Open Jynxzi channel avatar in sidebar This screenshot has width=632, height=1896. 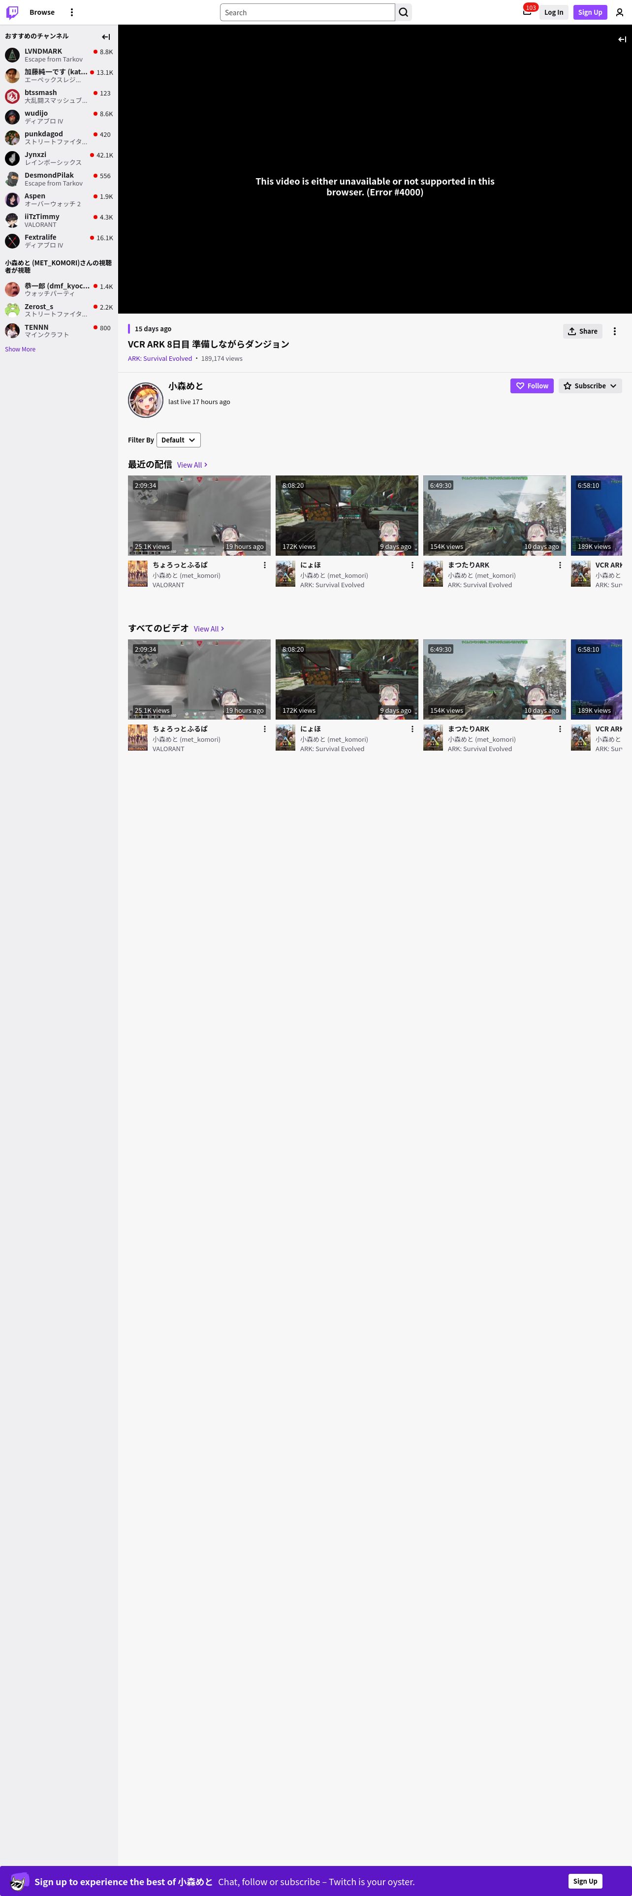(x=12, y=158)
